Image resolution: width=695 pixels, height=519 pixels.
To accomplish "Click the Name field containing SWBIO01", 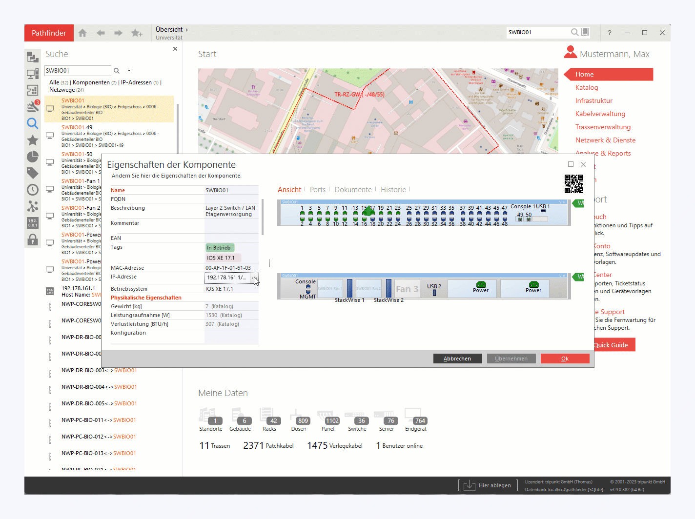I will 231,190.
